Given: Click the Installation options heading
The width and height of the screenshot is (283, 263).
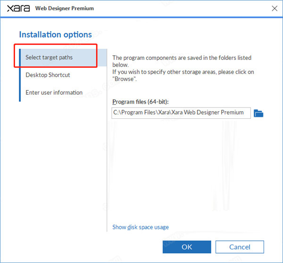Looking at the screenshot, I should click(x=55, y=34).
